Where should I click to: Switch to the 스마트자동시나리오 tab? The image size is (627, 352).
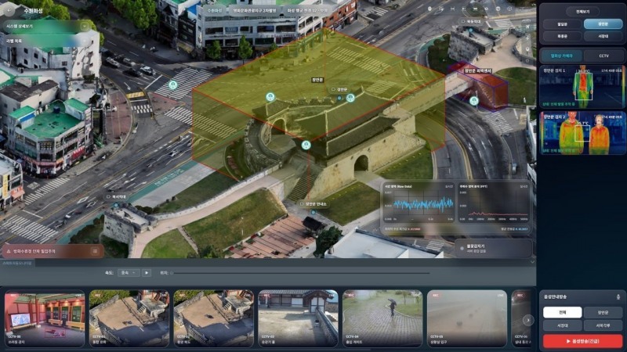pyautogui.click(x=17, y=263)
